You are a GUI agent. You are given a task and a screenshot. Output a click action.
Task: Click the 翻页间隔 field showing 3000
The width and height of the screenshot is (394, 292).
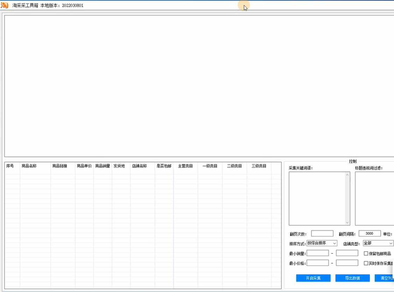coord(370,234)
